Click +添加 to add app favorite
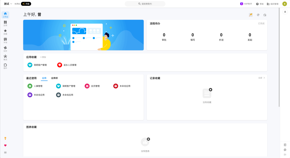The width and height of the screenshot is (290, 158). click(x=43, y=57)
